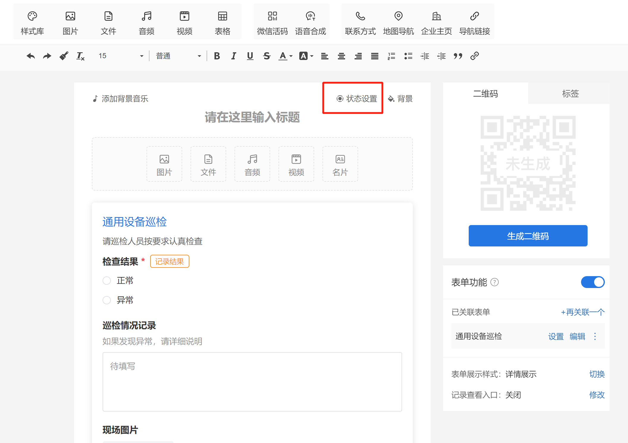Viewport: 628px width, 443px height.
Task: Expand the text background color dropdown arrow
Action: click(x=312, y=56)
